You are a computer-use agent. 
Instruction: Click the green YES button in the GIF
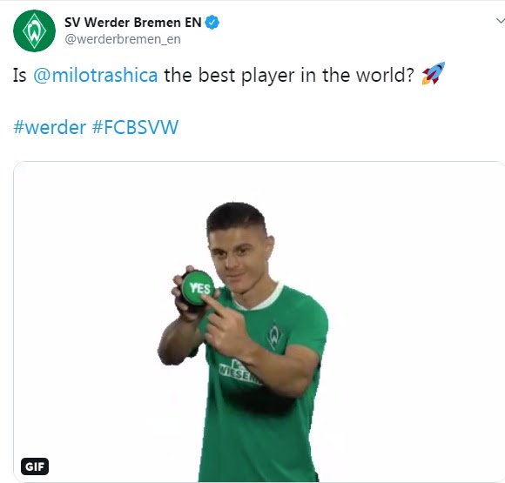click(x=198, y=288)
